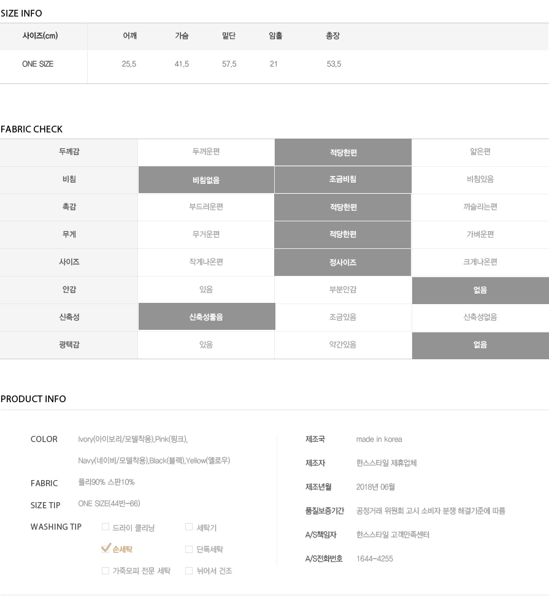Image resolution: width=549 pixels, height=599 pixels.
Task: Click the 가벼운편 cell
Action: pos(480,235)
